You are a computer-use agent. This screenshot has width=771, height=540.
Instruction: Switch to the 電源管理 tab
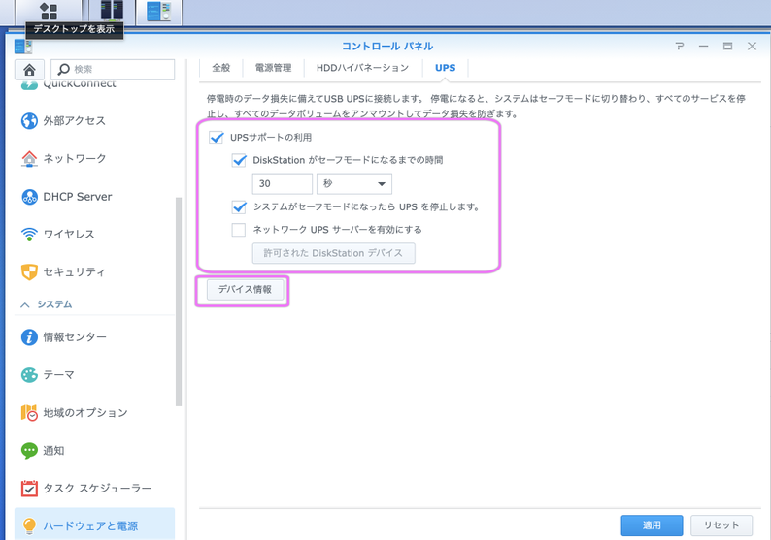tap(273, 68)
